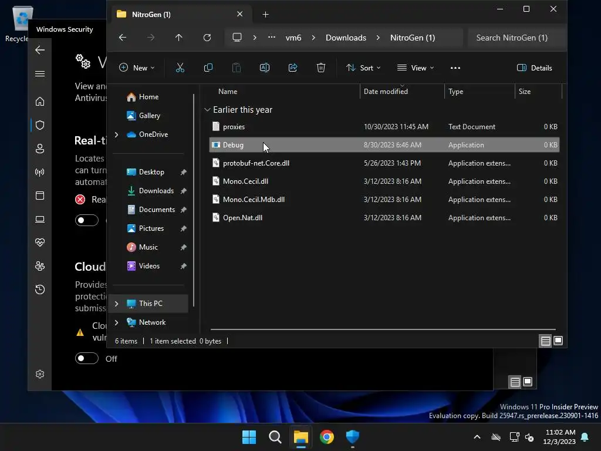Open Account protection in Windows Security sidebar

tap(40, 149)
